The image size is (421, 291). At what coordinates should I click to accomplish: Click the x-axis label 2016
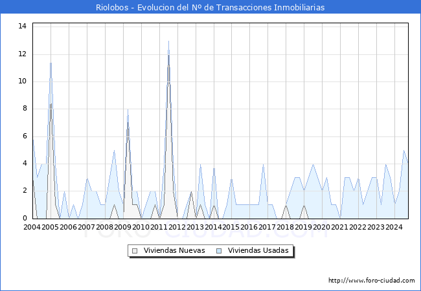[249, 227]
